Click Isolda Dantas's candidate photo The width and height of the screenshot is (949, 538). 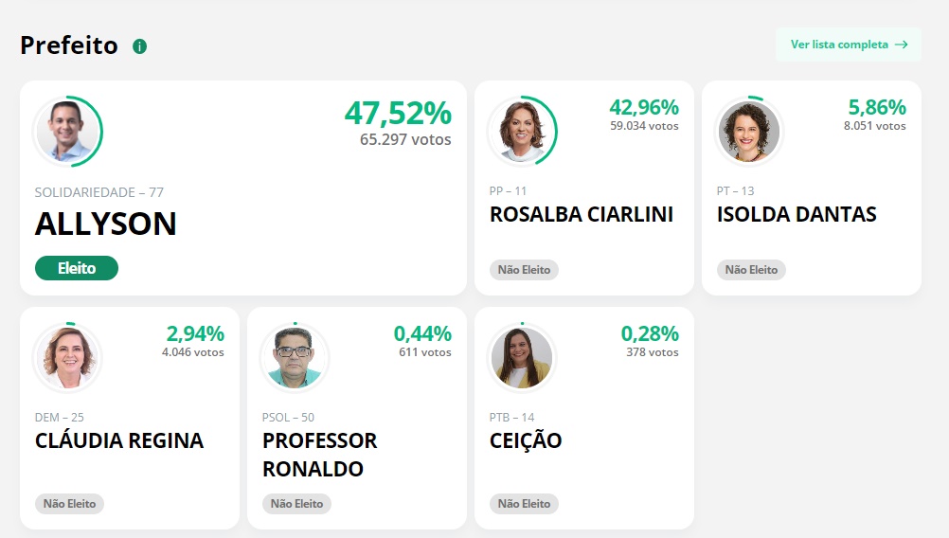(x=749, y=132)
